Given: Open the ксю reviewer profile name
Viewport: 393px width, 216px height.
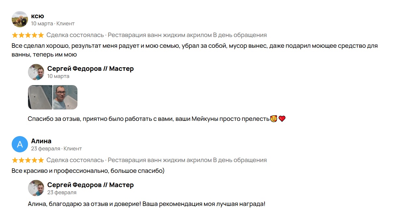Looking at the screenshot, I should tap(37, 16).
